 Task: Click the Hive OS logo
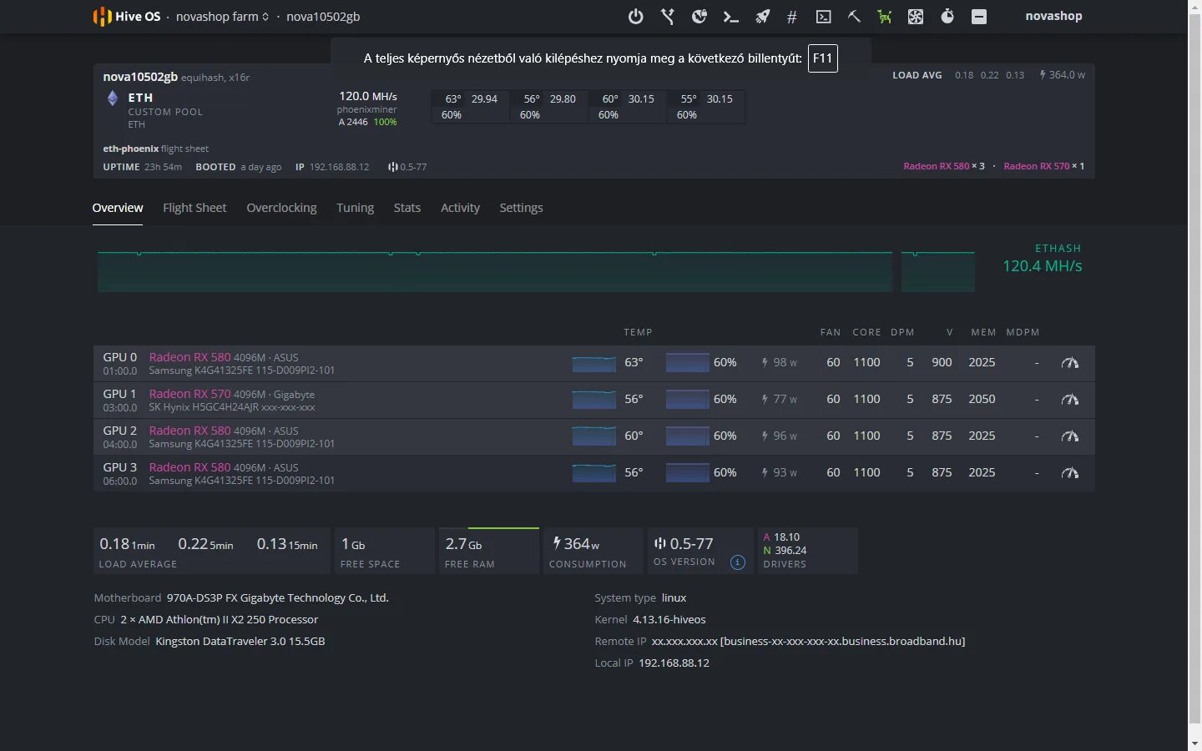point(127,16)
